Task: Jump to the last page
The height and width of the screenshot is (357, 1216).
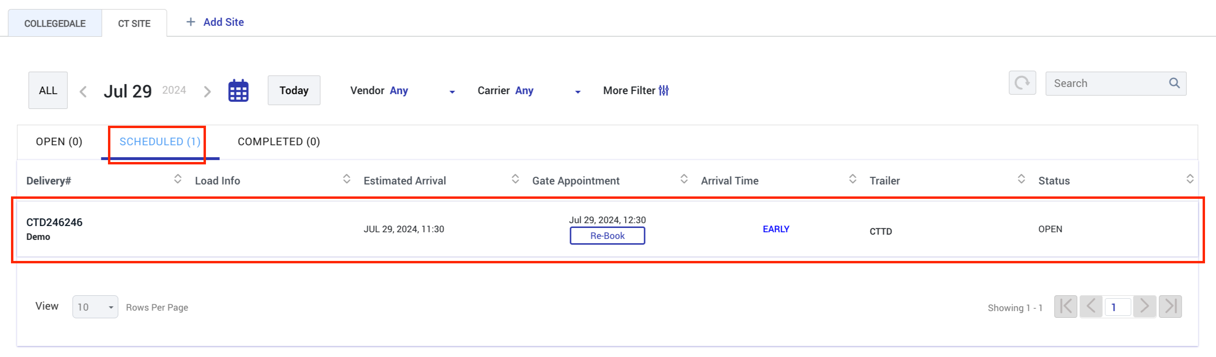Action: (1170, 306)
